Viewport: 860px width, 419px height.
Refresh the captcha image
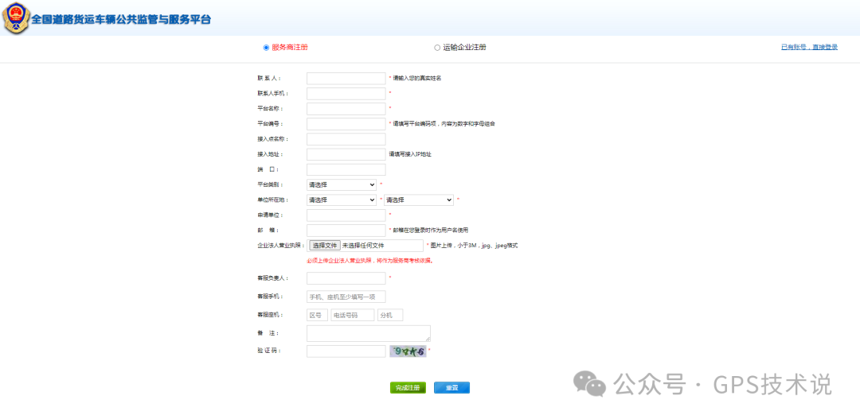click(408, 351)
